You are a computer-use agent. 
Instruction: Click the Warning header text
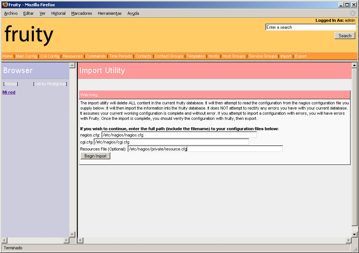[x=89, y=95]
